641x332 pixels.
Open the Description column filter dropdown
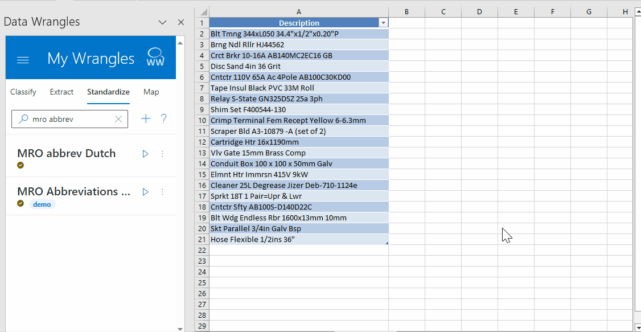(x=383, y=23)
